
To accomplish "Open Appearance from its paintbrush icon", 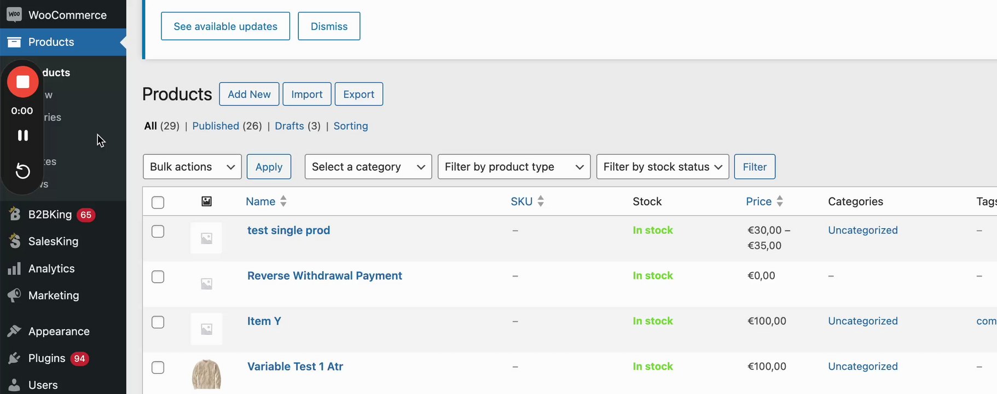I will click(x=14, y=332).
